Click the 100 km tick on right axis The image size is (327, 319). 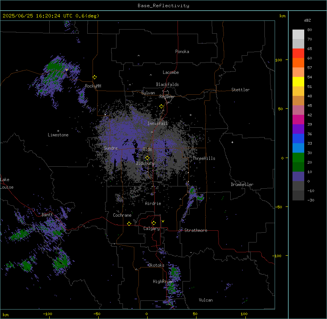click(x=278, y=60)
